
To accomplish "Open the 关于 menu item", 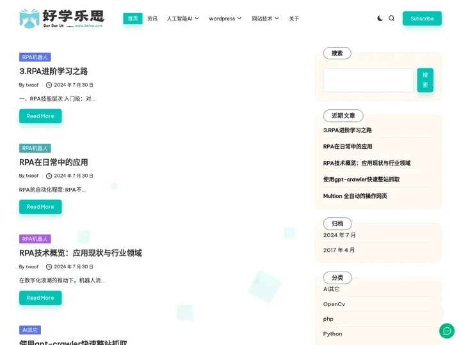I will click(294, 19).
